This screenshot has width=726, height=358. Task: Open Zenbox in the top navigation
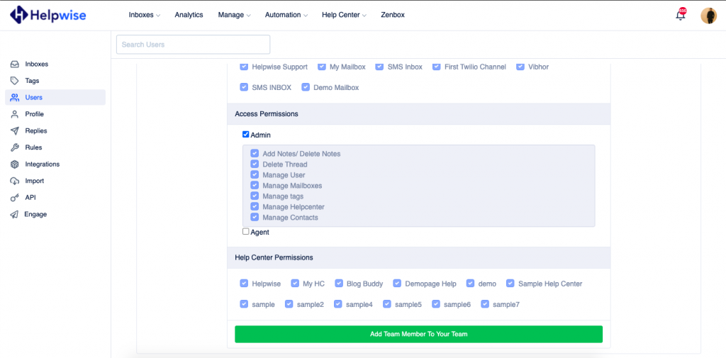[392, 15]
